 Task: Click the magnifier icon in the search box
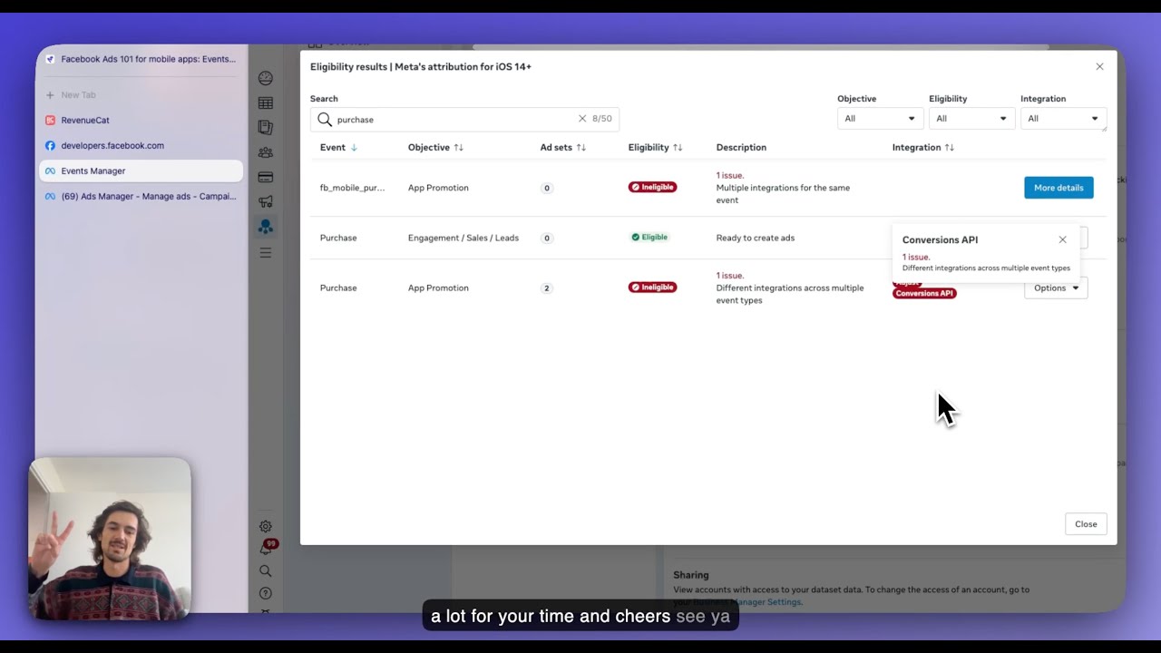(325, 119)
